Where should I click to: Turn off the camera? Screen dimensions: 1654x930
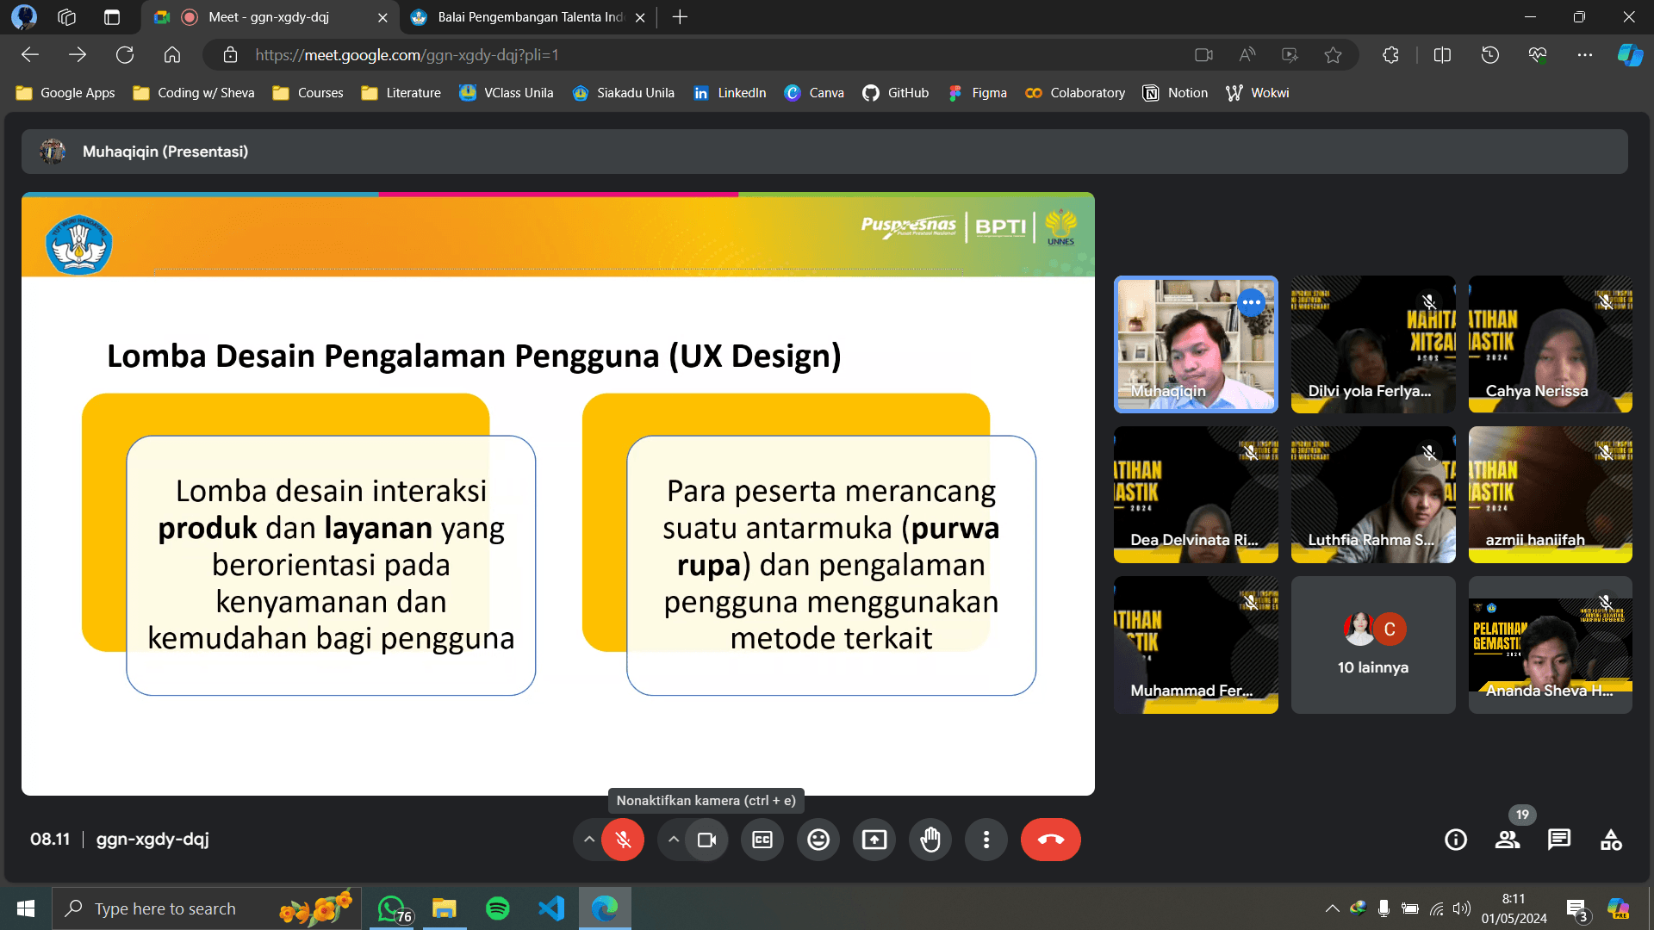coord(706,840)
